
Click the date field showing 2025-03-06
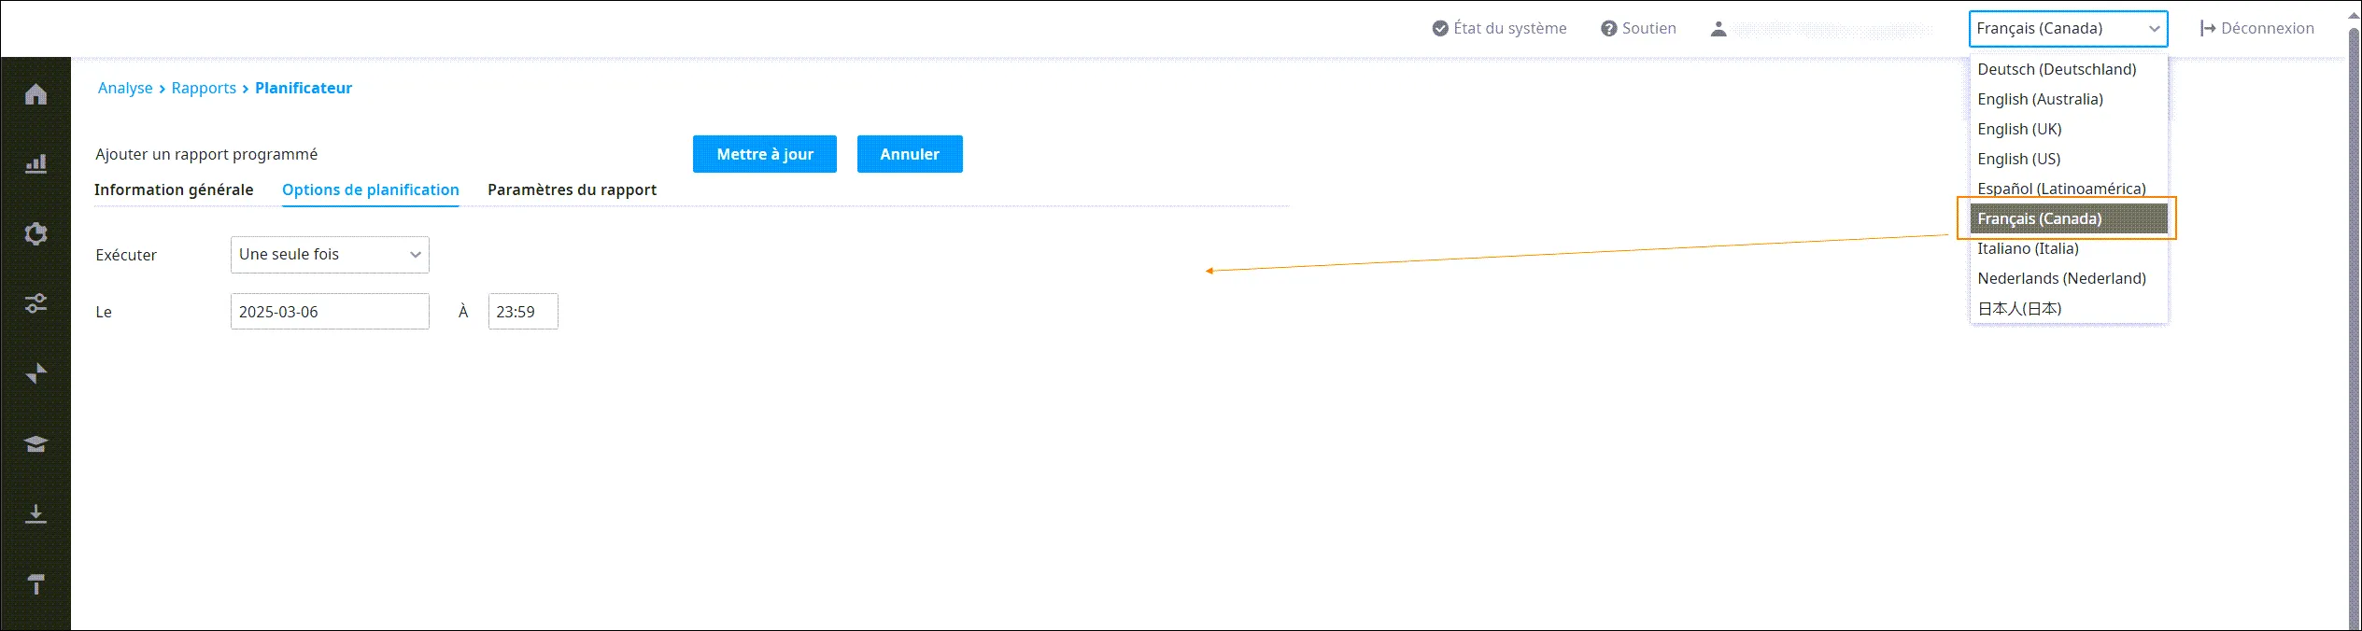pyautogui.click(x=330, y=312)
